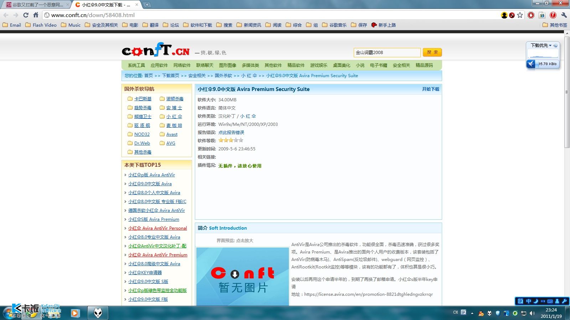The image size is (570, 320).
Task: Click the Flash block icon in address bar
Action: (512, 15)
